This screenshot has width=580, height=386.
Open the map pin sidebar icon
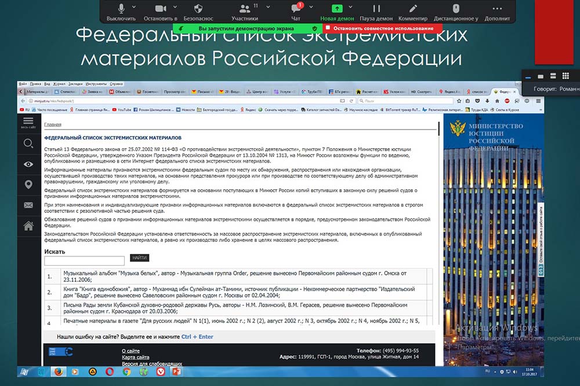coord(28,185)
